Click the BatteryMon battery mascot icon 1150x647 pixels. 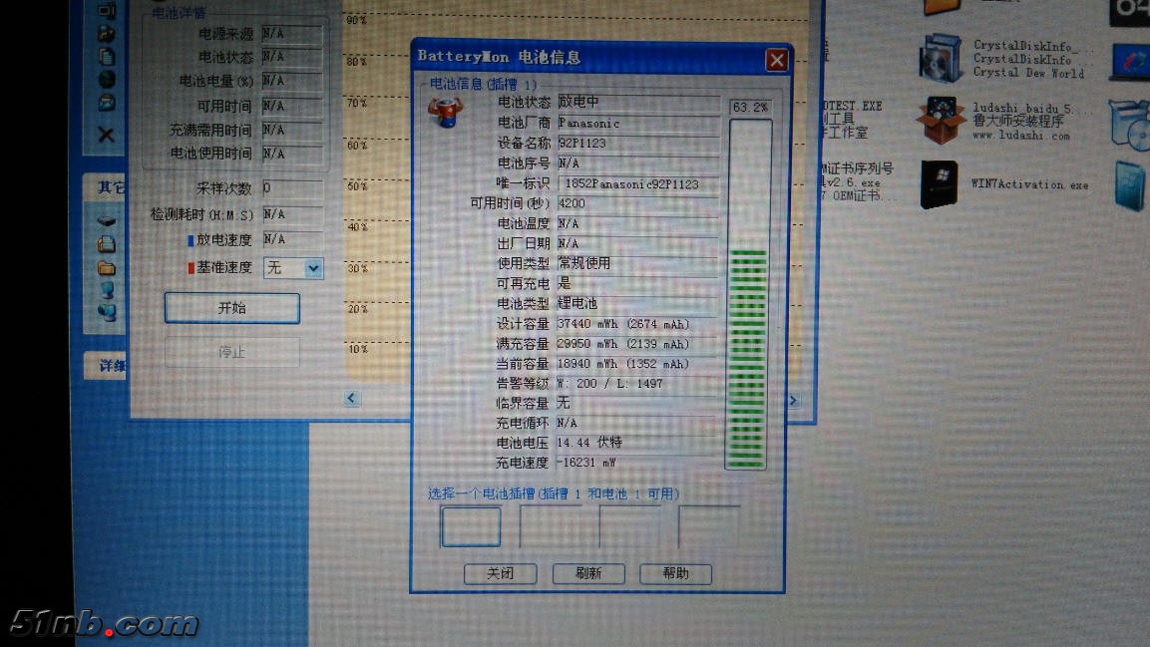pyautogui.click(x=445, y=111)
